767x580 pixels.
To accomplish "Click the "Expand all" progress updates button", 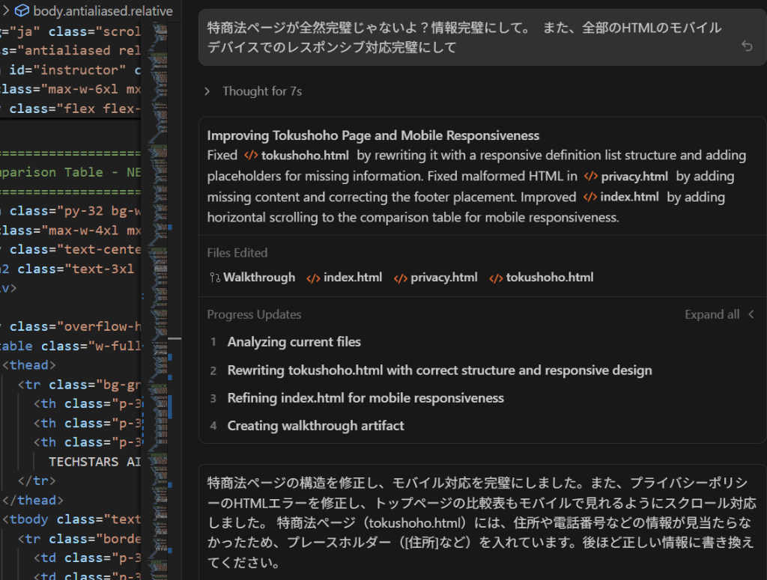I will [x=712, y=315].
